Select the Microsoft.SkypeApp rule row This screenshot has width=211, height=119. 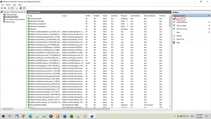(x=98, y=66)
